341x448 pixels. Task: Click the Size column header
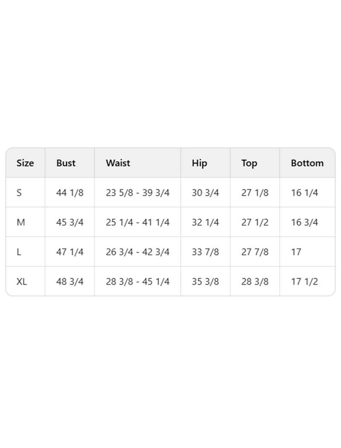(25, 163)
